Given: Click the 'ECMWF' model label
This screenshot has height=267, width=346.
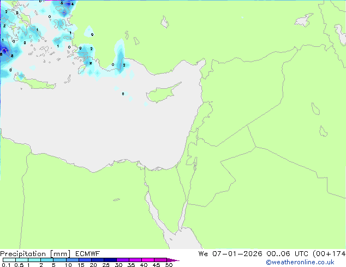Looking at the screenshot, I should coord(88,254).
